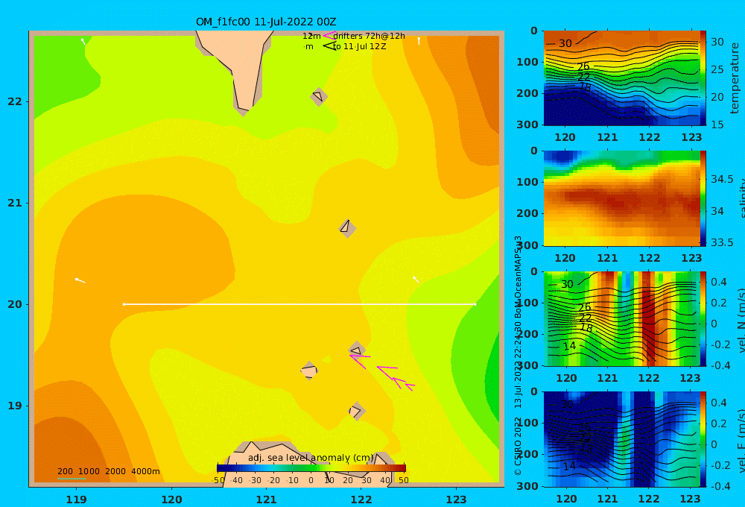Open the vel. E depth section panel

pyautogui.click(x=621, y=439)
